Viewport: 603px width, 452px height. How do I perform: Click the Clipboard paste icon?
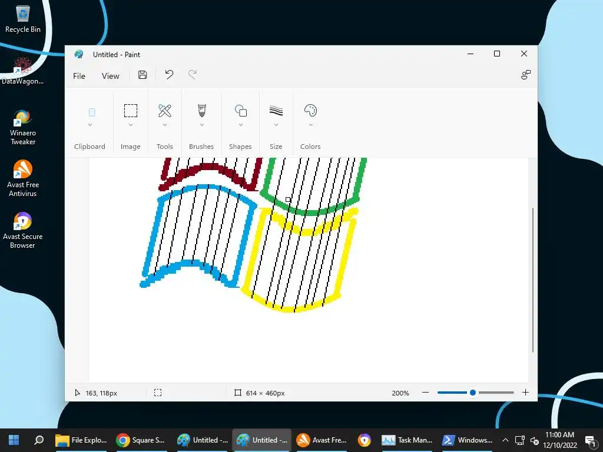[x=92, y=112]
